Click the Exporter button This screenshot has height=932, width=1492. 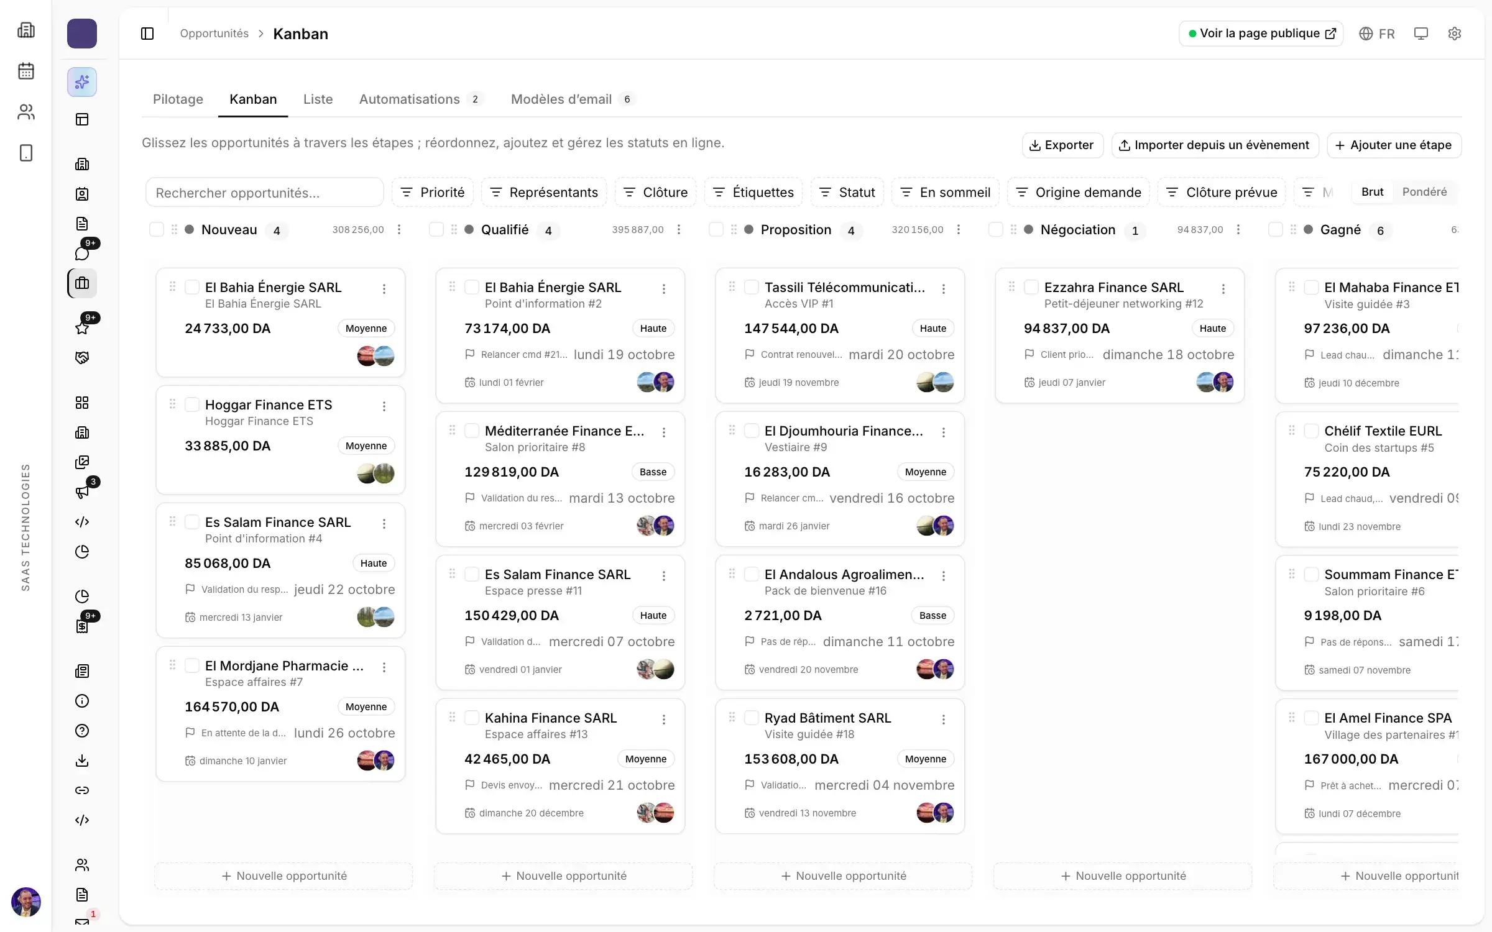(1062, 145)
